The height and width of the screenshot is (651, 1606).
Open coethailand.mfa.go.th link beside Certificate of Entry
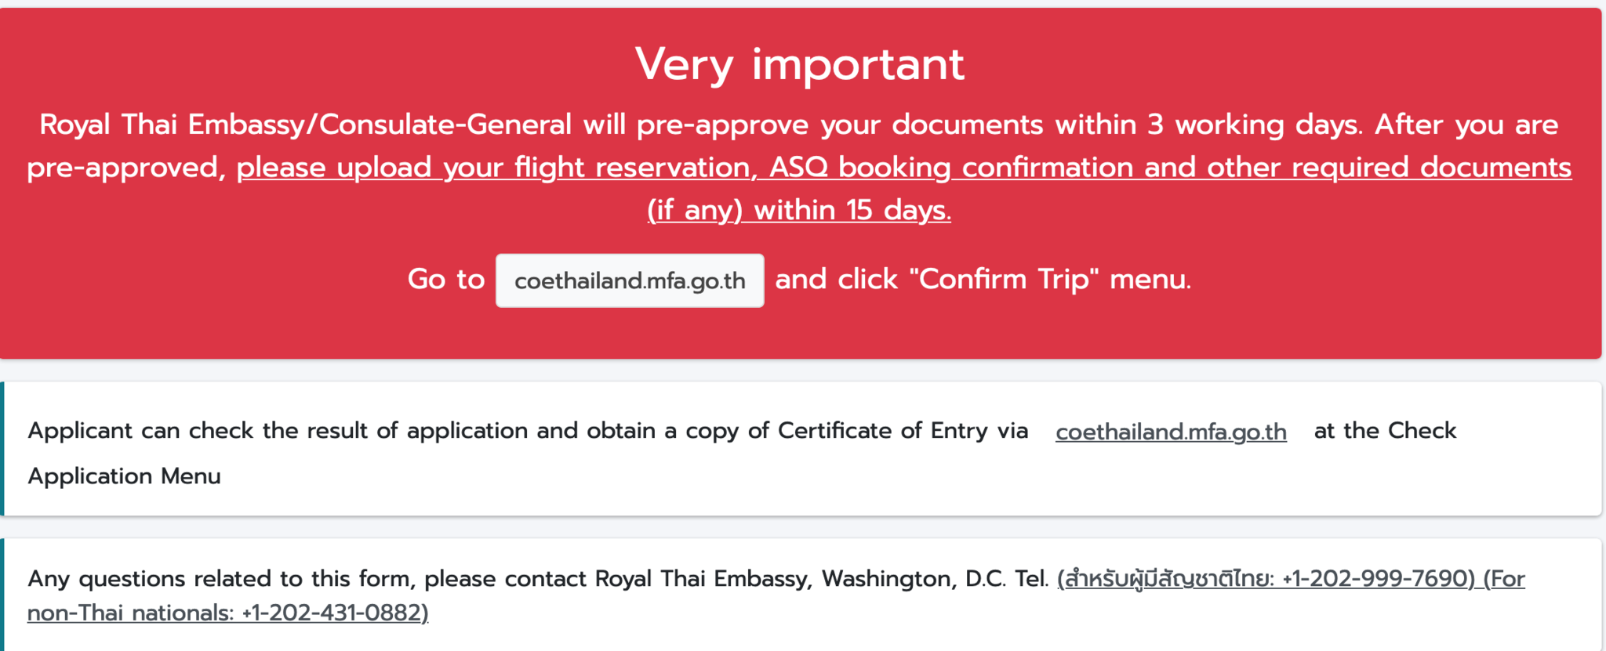1171,432
